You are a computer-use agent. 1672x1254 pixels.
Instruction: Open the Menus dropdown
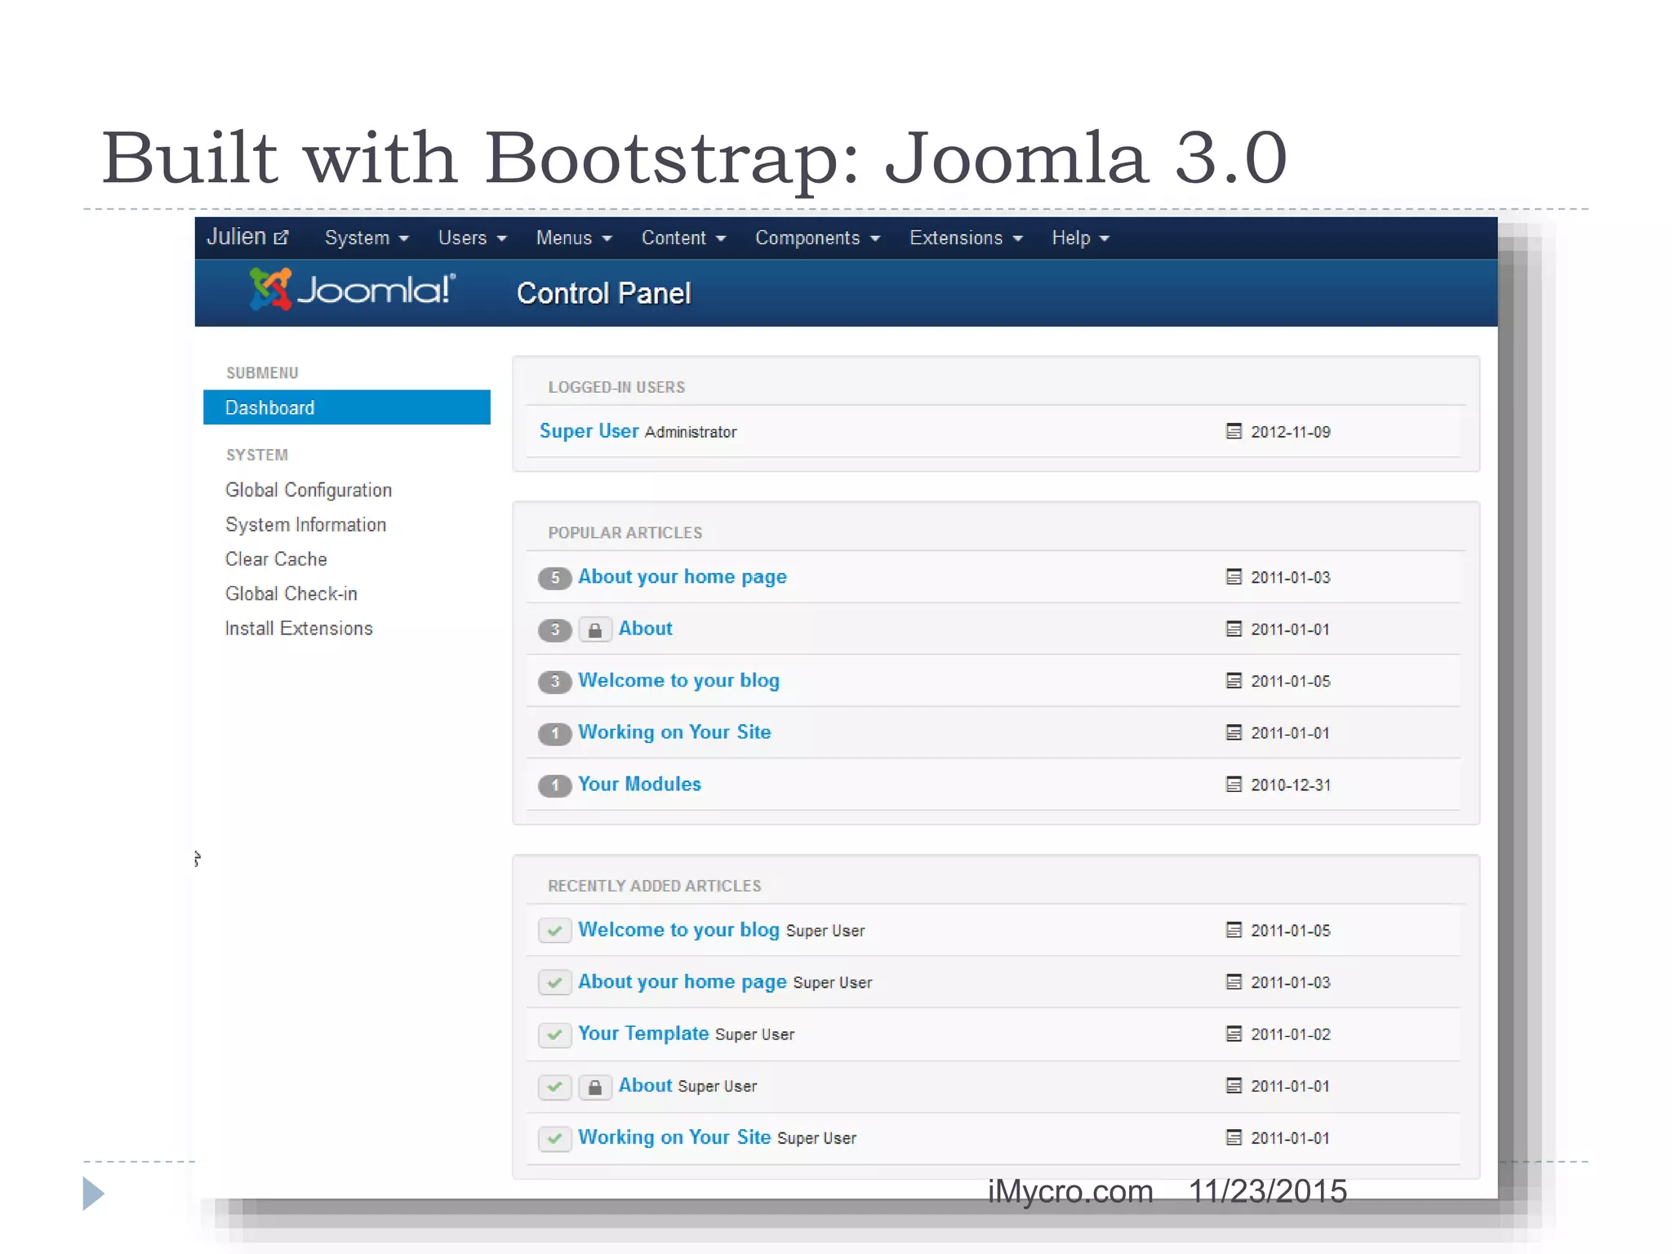[574, 238]
